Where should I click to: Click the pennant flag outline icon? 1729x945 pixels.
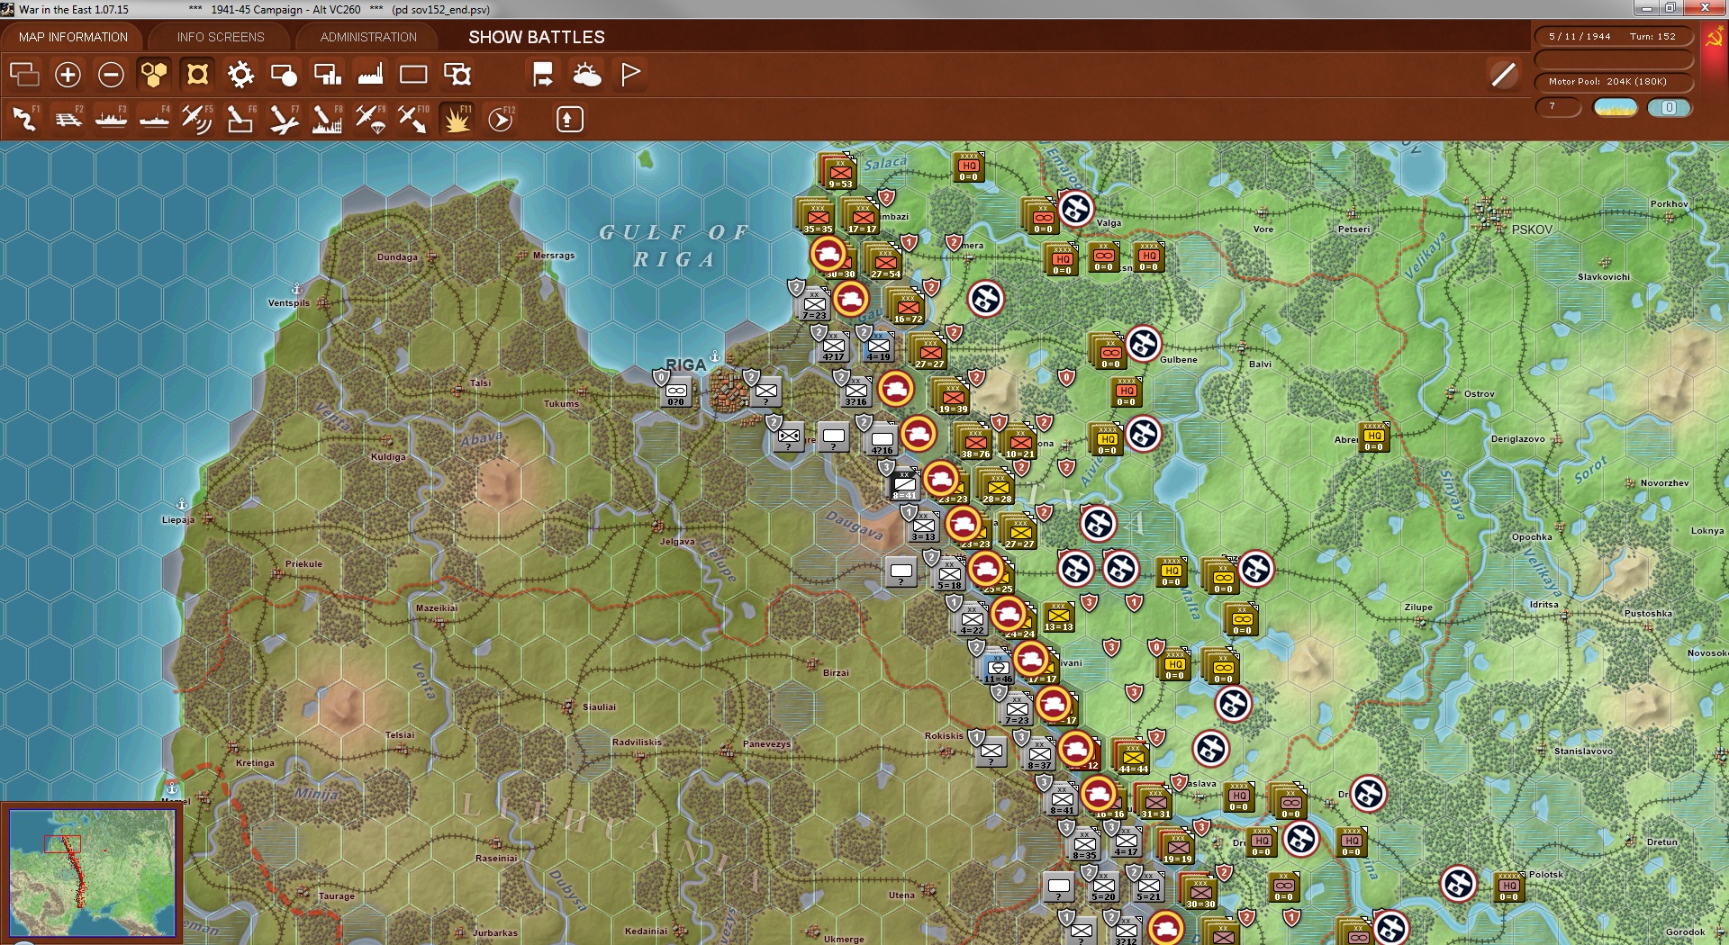(x=630, y=75)
